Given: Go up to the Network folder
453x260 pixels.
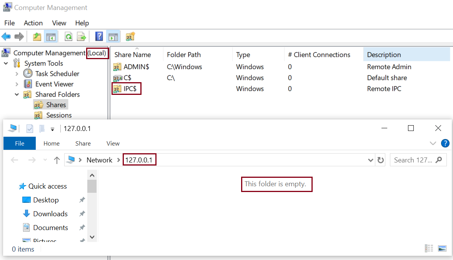Looking at the screenshot, I should (57, 160).
